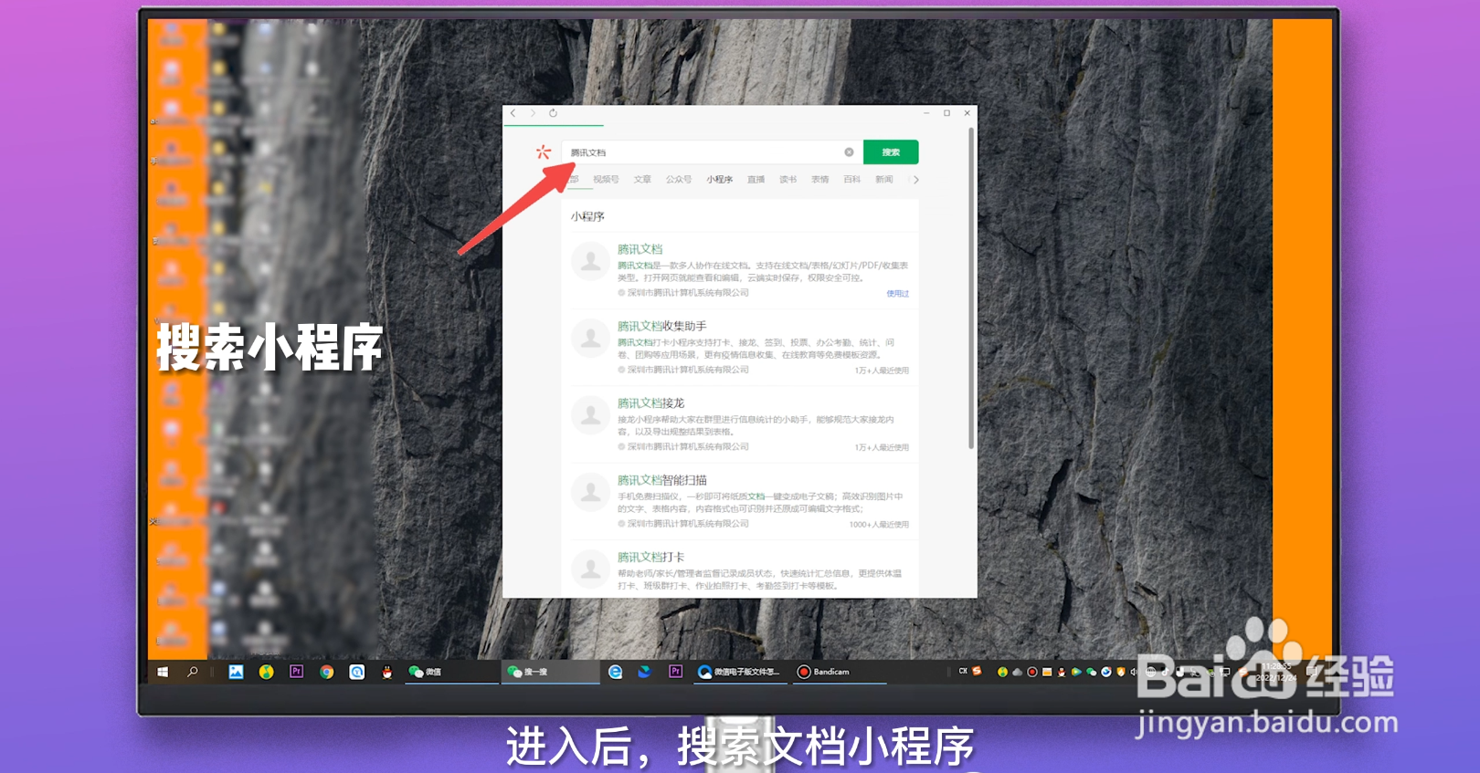Open blue bird app on taskbar

tap(644, 672)
